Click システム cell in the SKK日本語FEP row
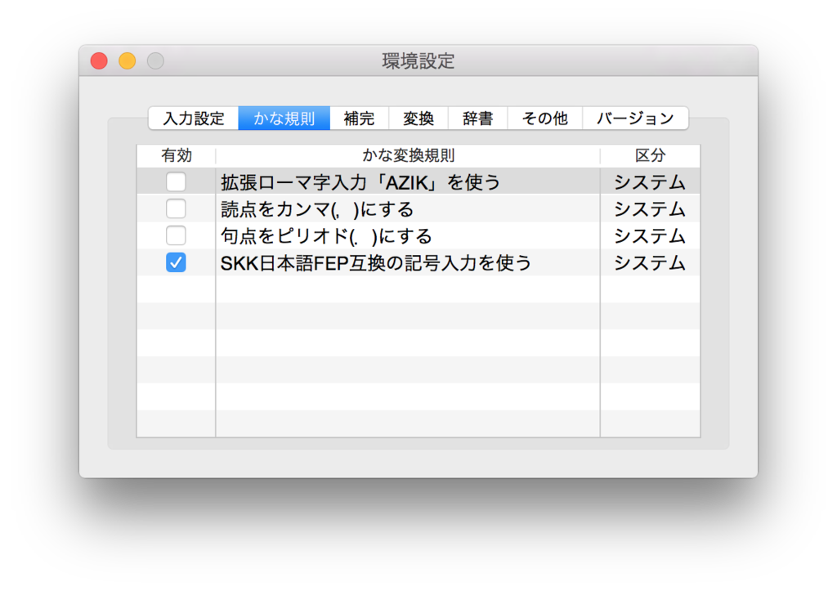This screenshot has width=837, height=591. tap(650, 262)
